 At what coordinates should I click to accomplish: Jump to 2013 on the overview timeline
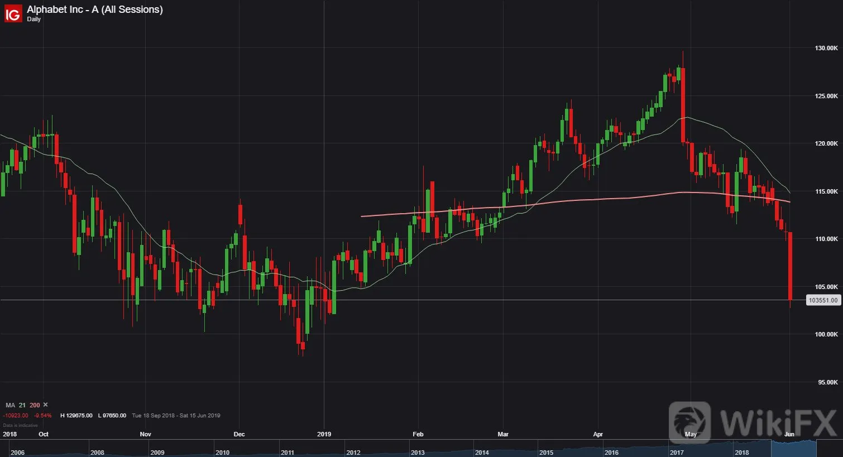[x=418, y=453]
